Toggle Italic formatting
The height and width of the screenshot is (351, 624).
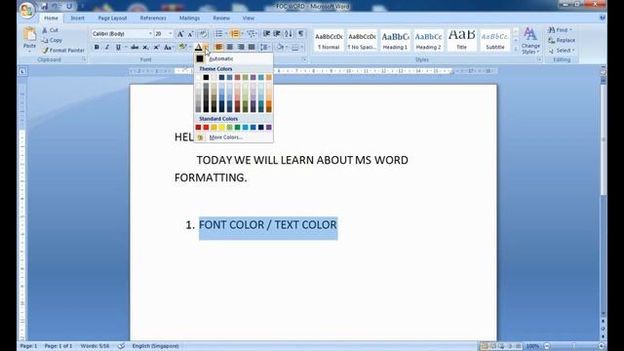pyautogui.click(x=107, y=48)
